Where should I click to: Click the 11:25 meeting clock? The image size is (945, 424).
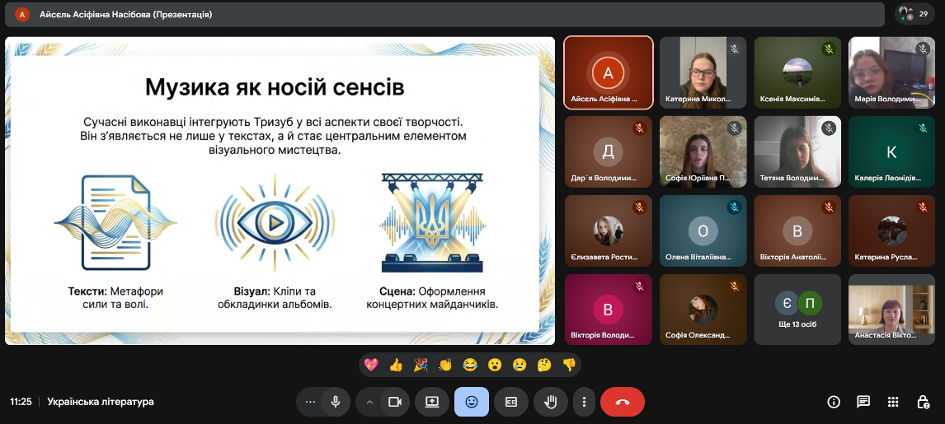(x=21, y=402)
